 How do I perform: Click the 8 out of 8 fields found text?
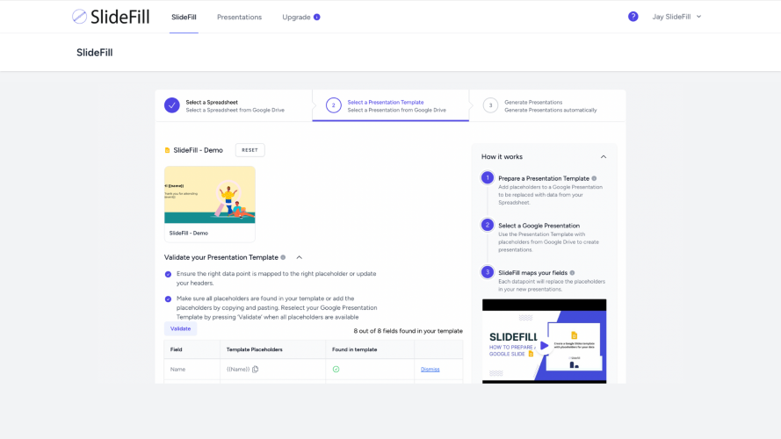pos(408,331)
